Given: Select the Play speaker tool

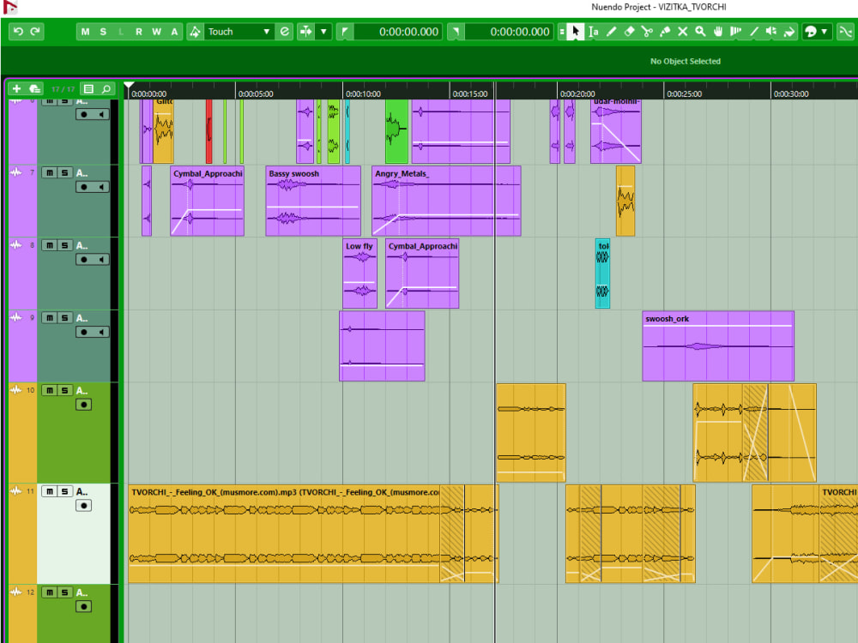Looking at the screenshot, I should click(771, 32).
